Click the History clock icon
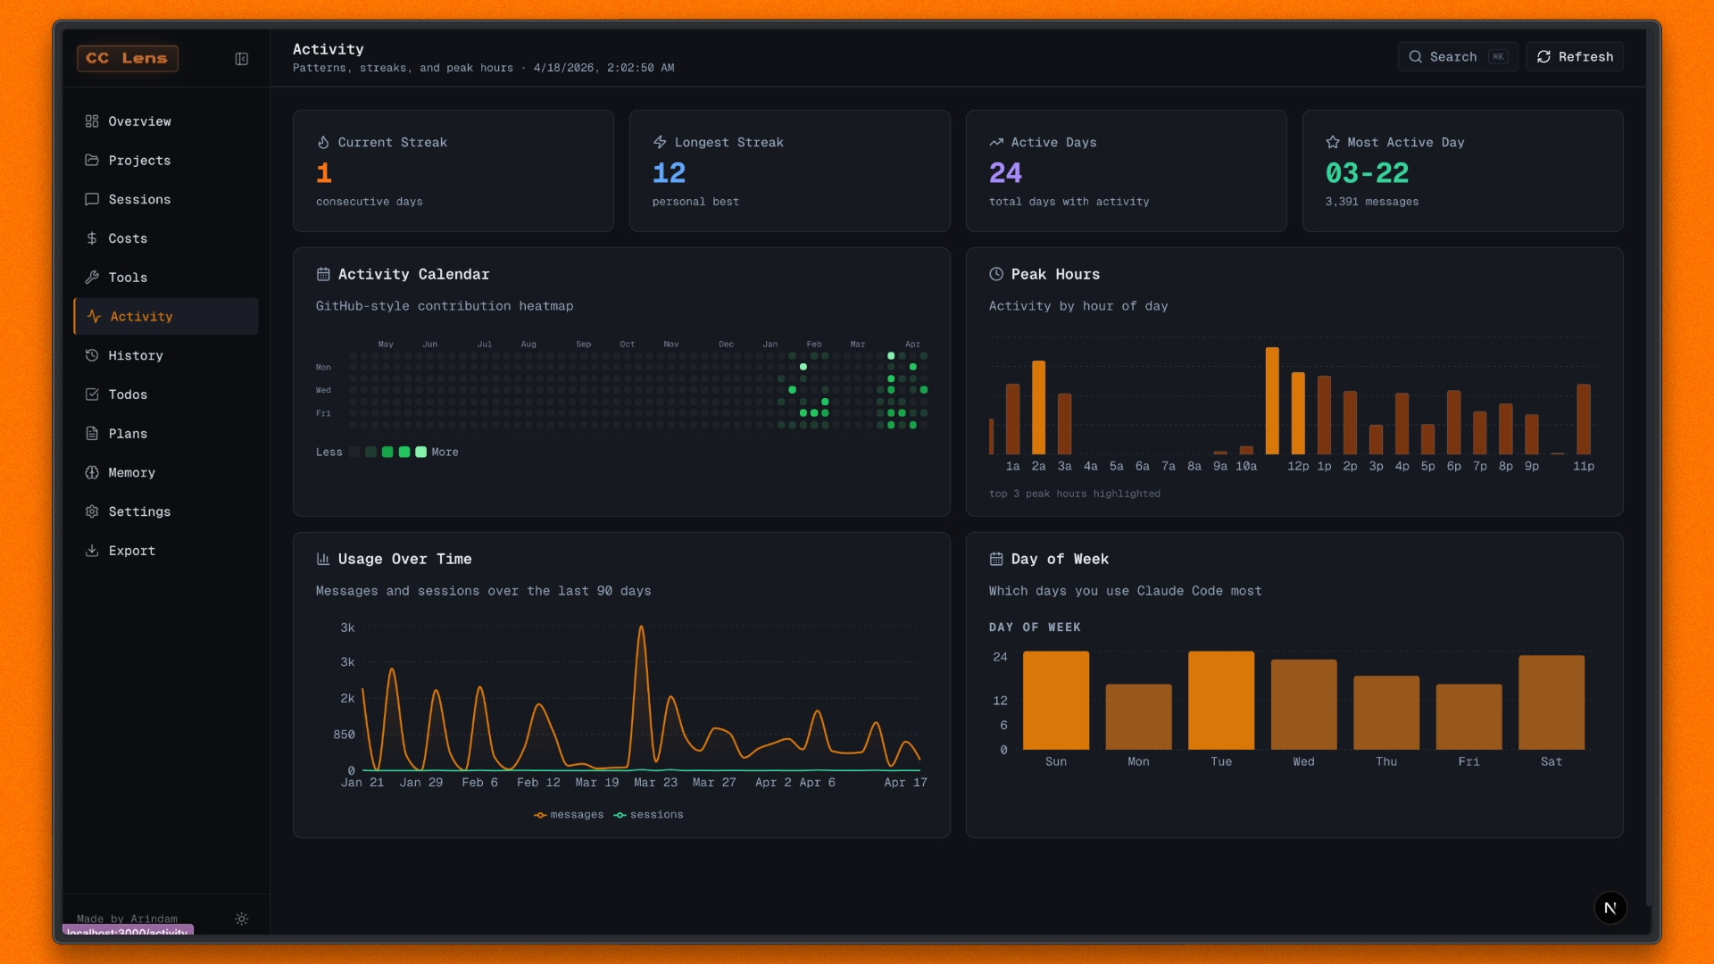The image size is (1714, 964). point(92,355)
